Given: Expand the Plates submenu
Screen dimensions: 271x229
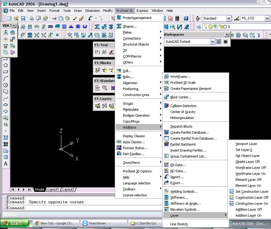Looking at the screenshot, I should pos(139,32).
